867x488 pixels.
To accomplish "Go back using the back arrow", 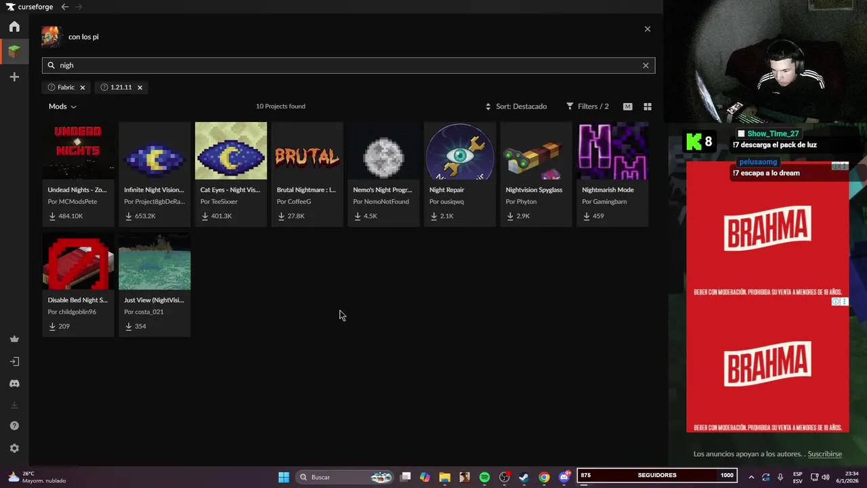I will (x=64, y=7).
